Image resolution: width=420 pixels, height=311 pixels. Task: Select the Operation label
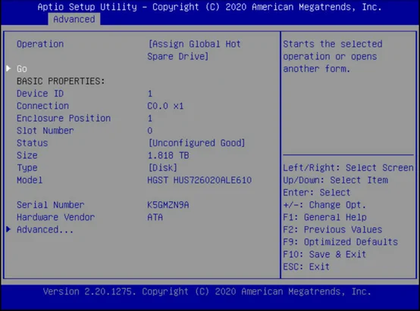[40, 44]
